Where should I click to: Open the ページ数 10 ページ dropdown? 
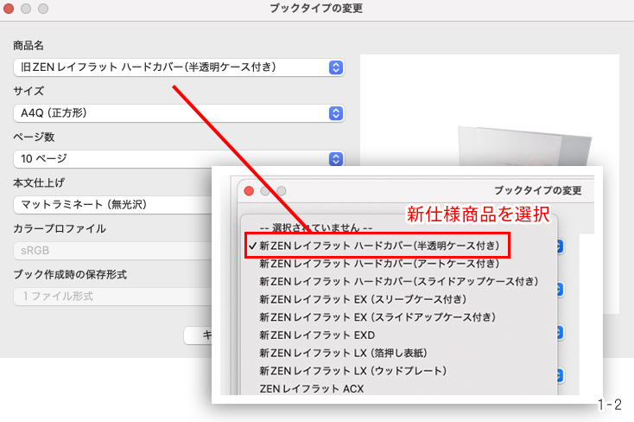pyautogui.click(x=178, y=159)
